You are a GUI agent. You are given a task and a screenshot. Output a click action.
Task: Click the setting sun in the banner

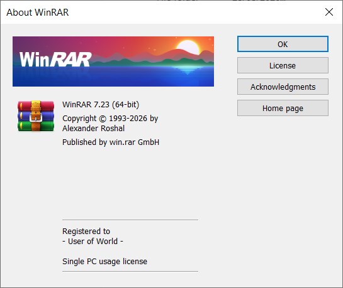[x=188, y=47]
